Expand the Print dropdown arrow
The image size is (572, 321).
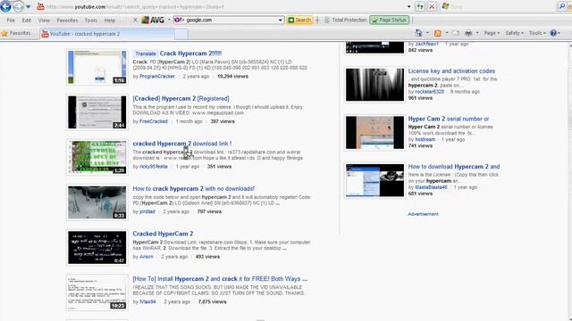click(477, 33)
